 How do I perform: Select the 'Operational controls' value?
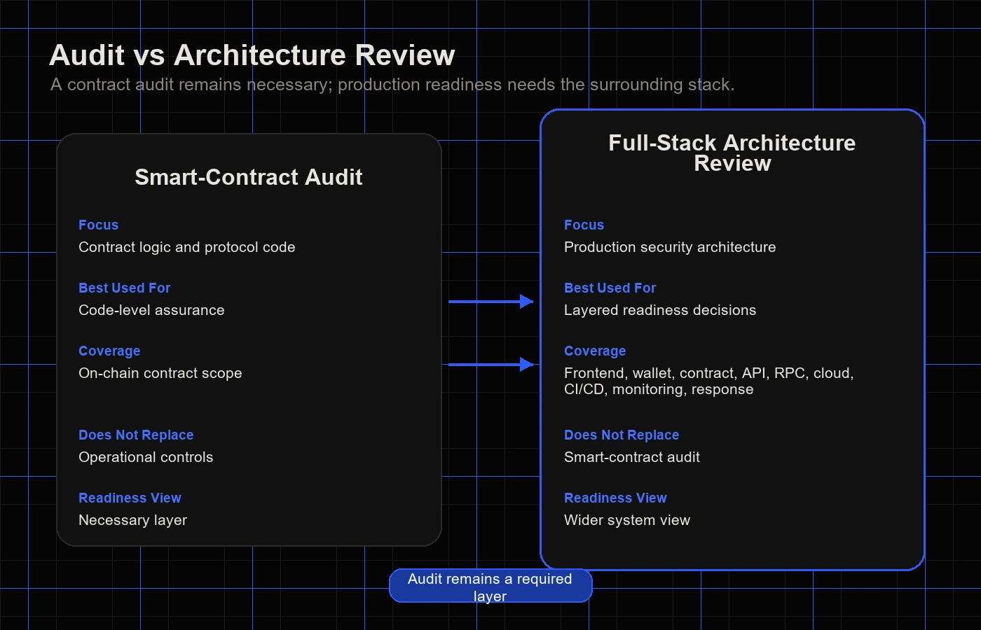pos(146,457)
